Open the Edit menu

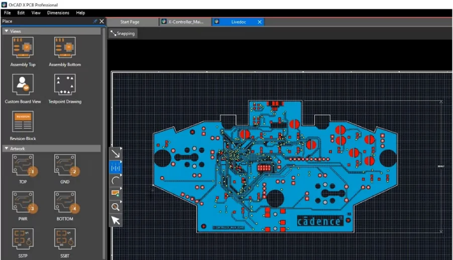point(21,13)
